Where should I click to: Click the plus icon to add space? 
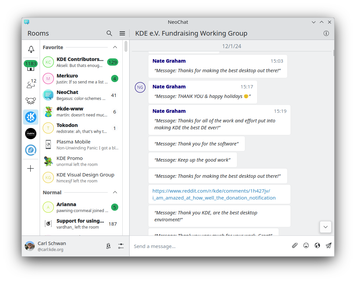pyautogui.click(x=31, y=169)
